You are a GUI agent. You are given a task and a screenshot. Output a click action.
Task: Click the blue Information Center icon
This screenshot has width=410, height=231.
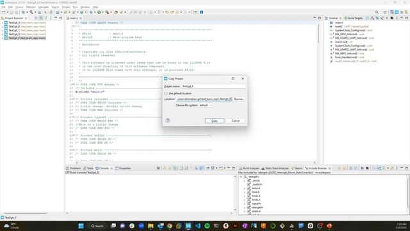[202, 12]
